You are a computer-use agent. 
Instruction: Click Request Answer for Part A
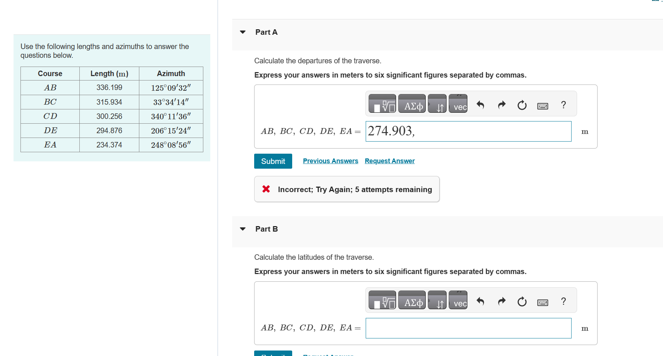(x=389, y=161)
